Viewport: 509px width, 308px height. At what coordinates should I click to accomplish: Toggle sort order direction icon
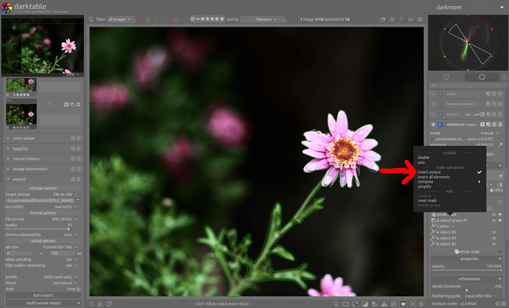(x=284, y=19)
